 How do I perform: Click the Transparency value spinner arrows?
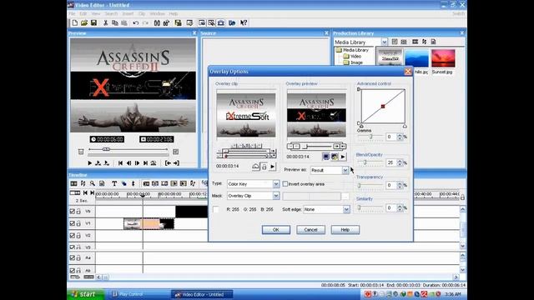click(400, 185)
